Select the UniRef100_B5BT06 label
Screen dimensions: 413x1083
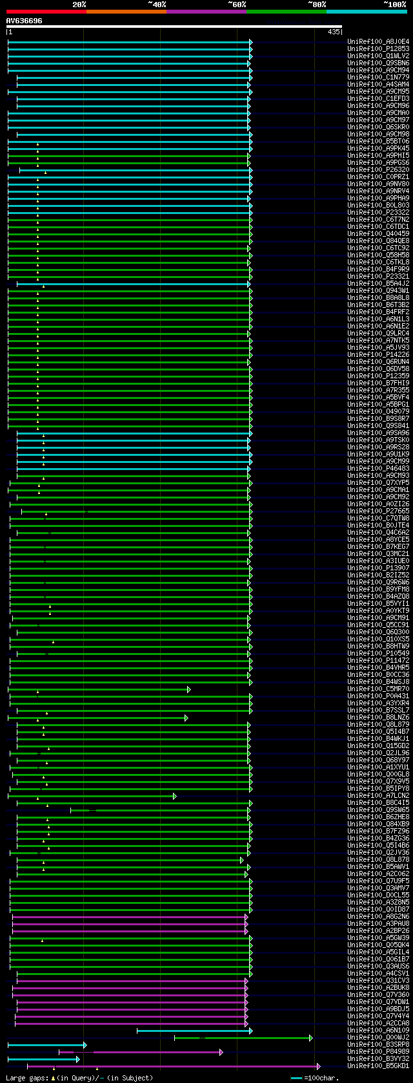[378, 141]
